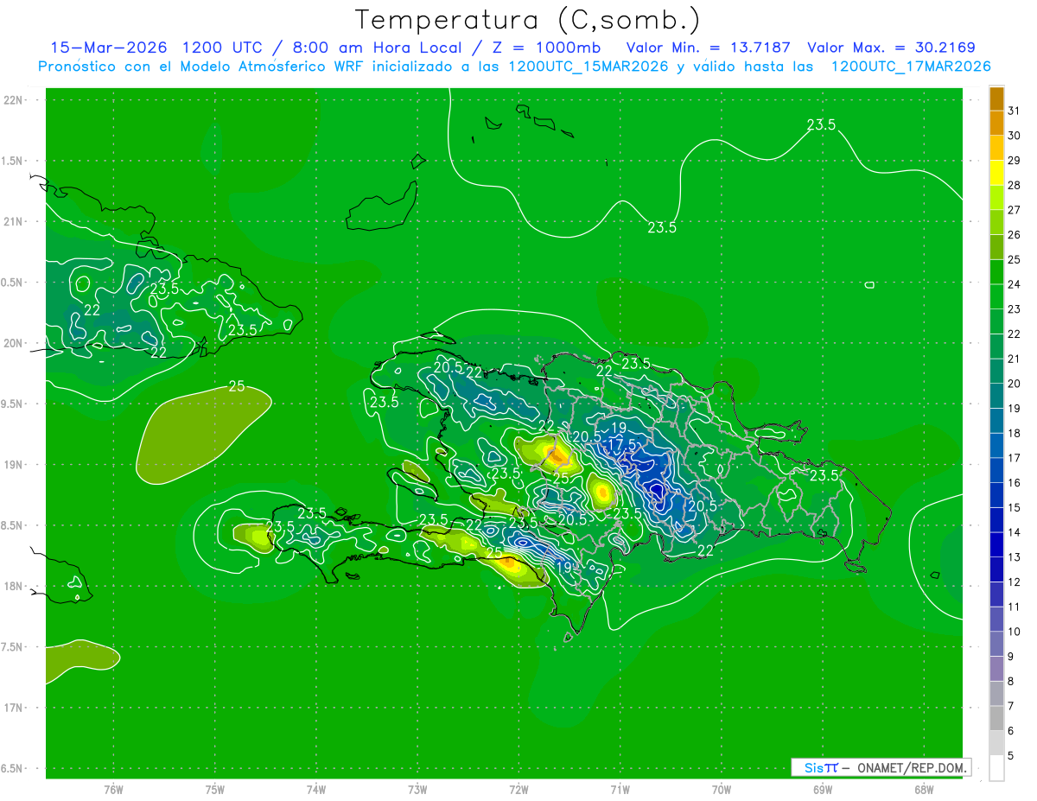The height and width of the screenshot is (801, 1037).
Task: Click the title "Temperatura (C,somb.)"
Action: (527, 20)
